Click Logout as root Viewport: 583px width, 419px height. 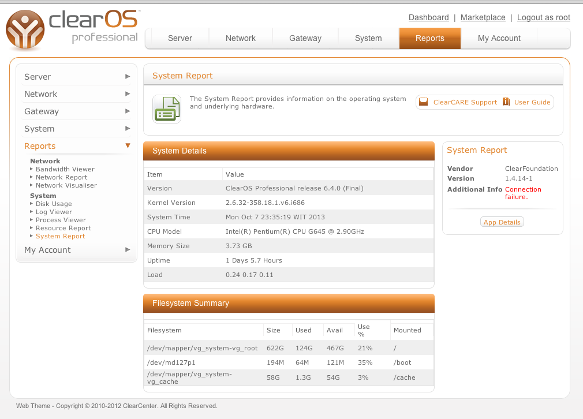pyautogui.click(x=544, y=17)
